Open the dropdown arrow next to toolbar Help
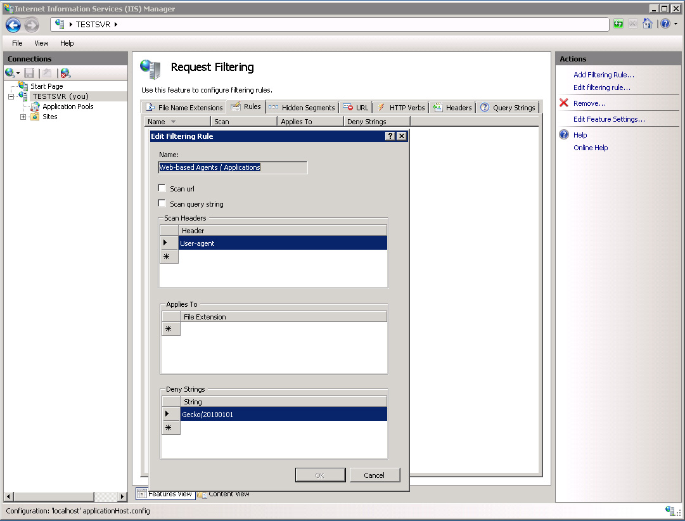The height and width of the screenshot is (521, 685). tap(676, 24)
